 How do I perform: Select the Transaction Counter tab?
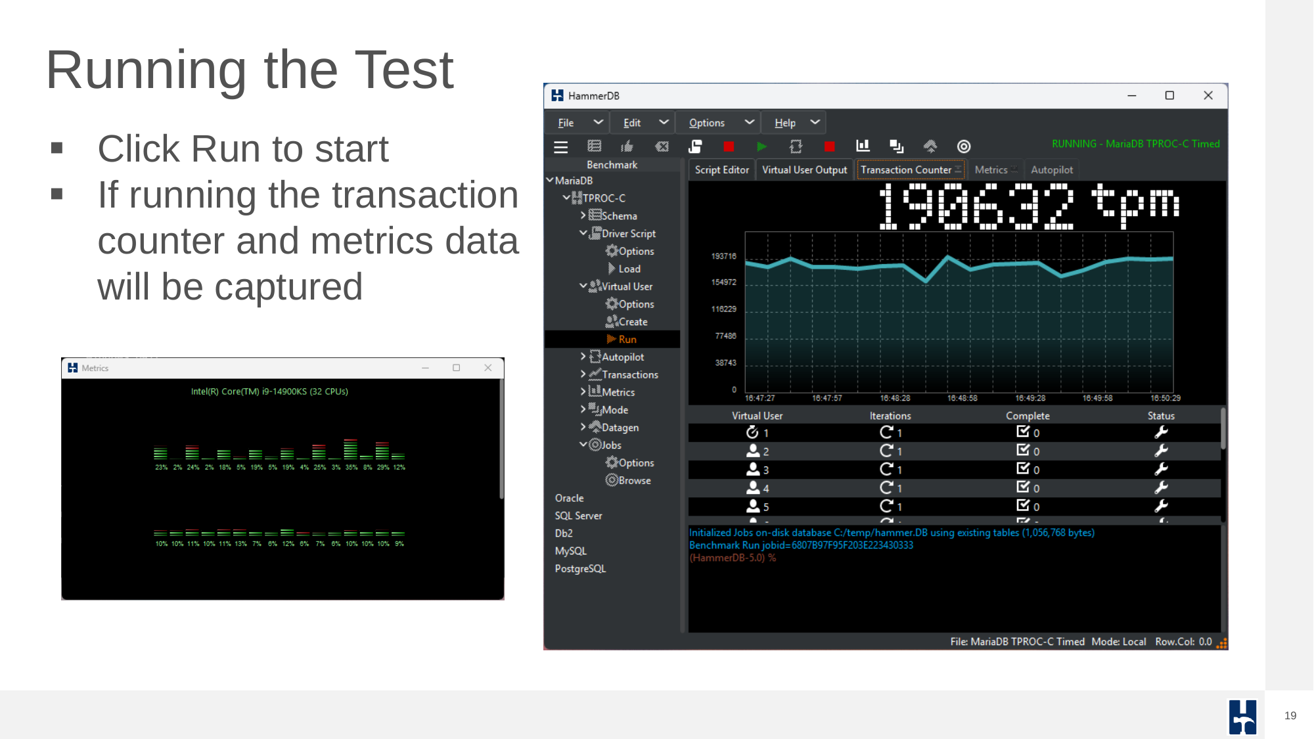911,169
